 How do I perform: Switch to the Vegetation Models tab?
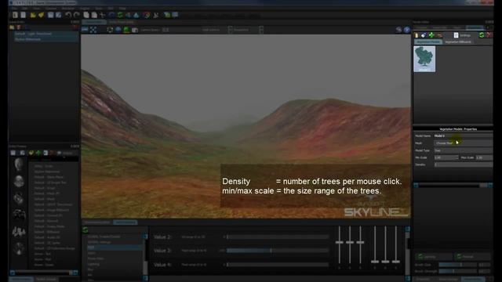pyautogui.click(x=428, y=42)
